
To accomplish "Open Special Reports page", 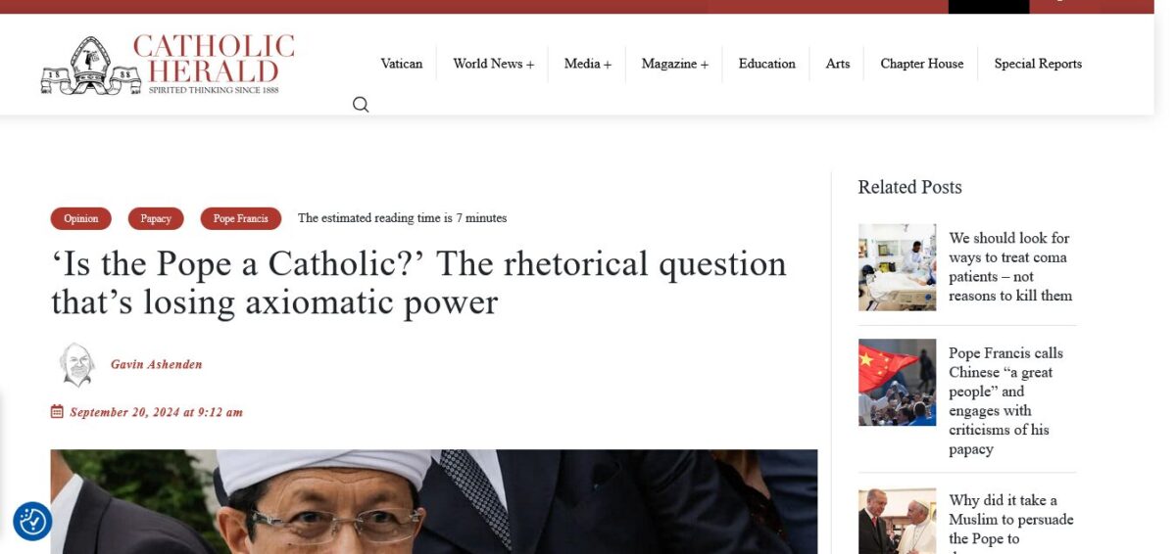I will coord(1038,64).
